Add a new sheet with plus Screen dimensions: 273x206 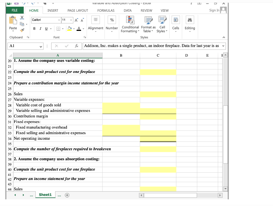pos(67,195)
